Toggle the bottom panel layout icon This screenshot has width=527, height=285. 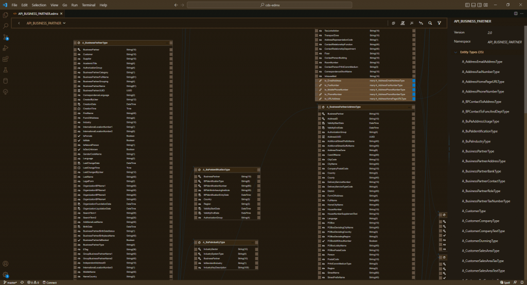pyautogui.click(x=473, y=5)
